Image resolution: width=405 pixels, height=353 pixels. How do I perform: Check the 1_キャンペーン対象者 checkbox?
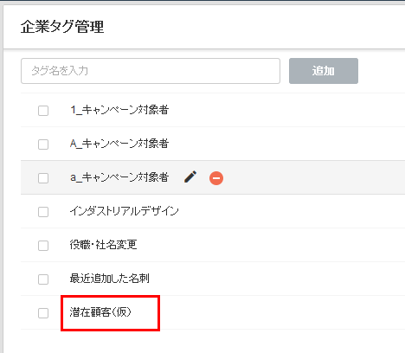point(43,111)
